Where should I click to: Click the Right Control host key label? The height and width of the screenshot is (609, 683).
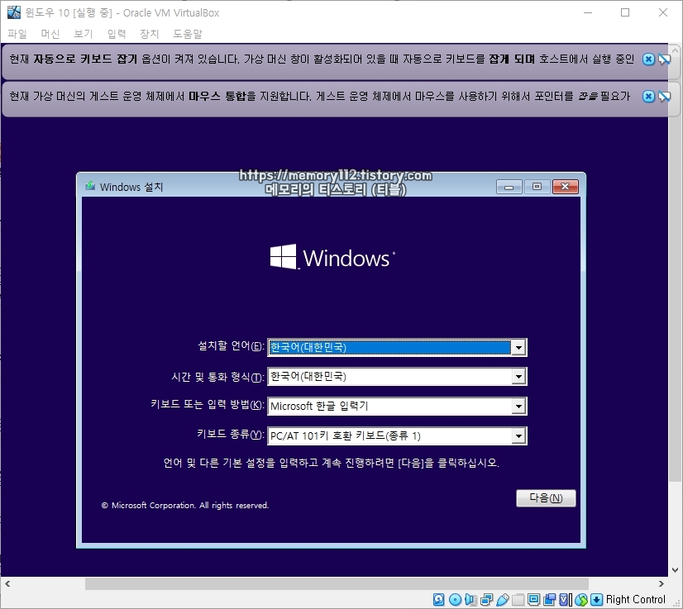[x=635, y=599]
